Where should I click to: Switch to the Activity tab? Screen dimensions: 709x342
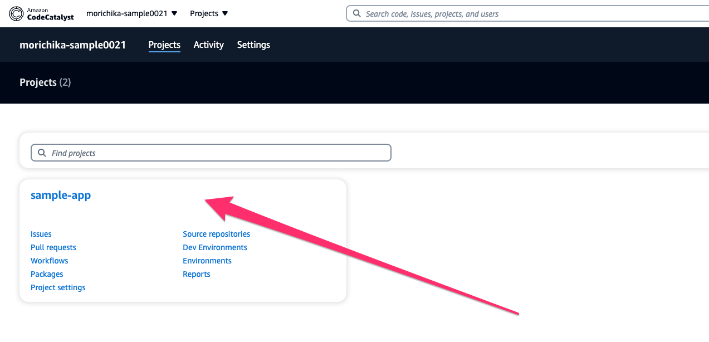click(x=208, y=45)
